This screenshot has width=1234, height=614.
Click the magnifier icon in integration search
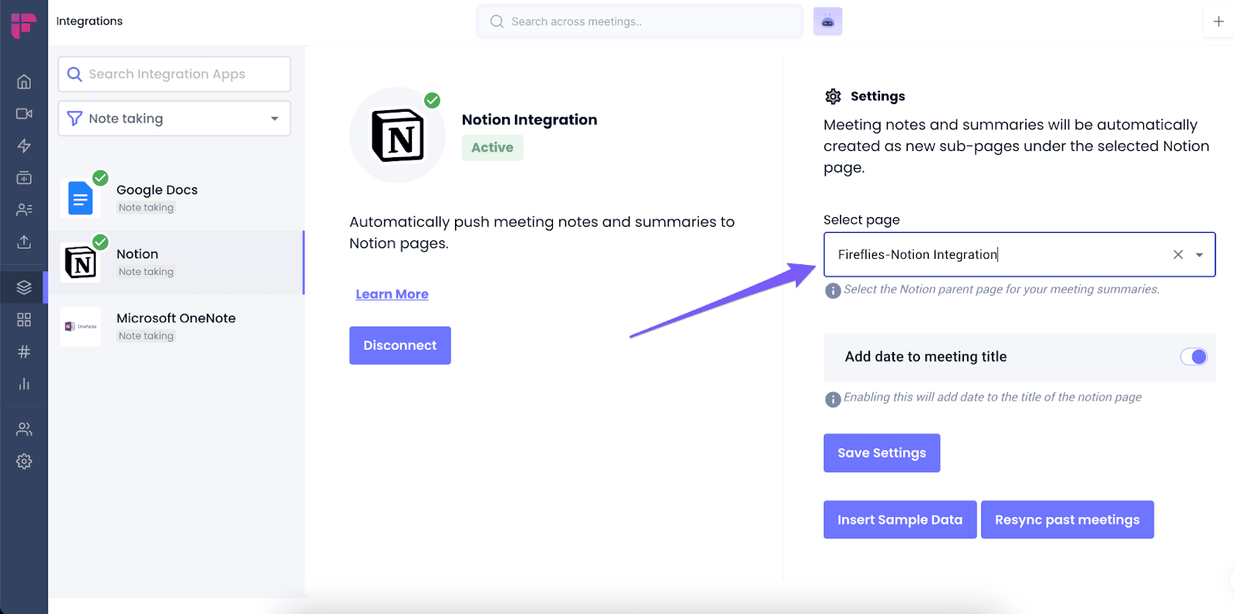pyautogui.click(x=75, y=74)
